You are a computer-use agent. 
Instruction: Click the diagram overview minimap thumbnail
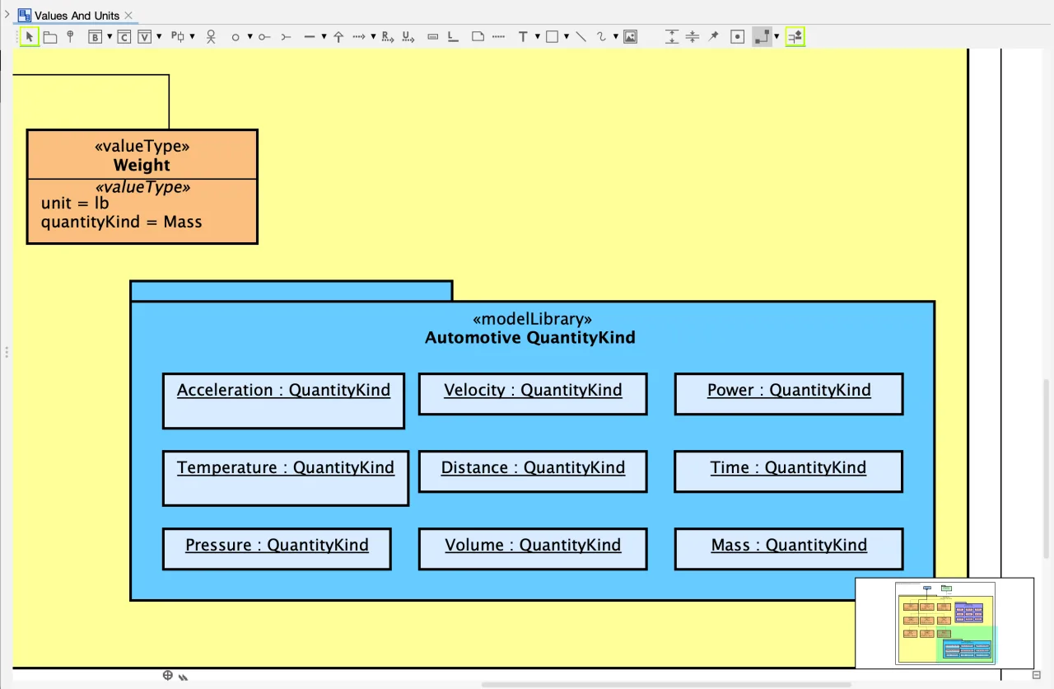point(944,622)
